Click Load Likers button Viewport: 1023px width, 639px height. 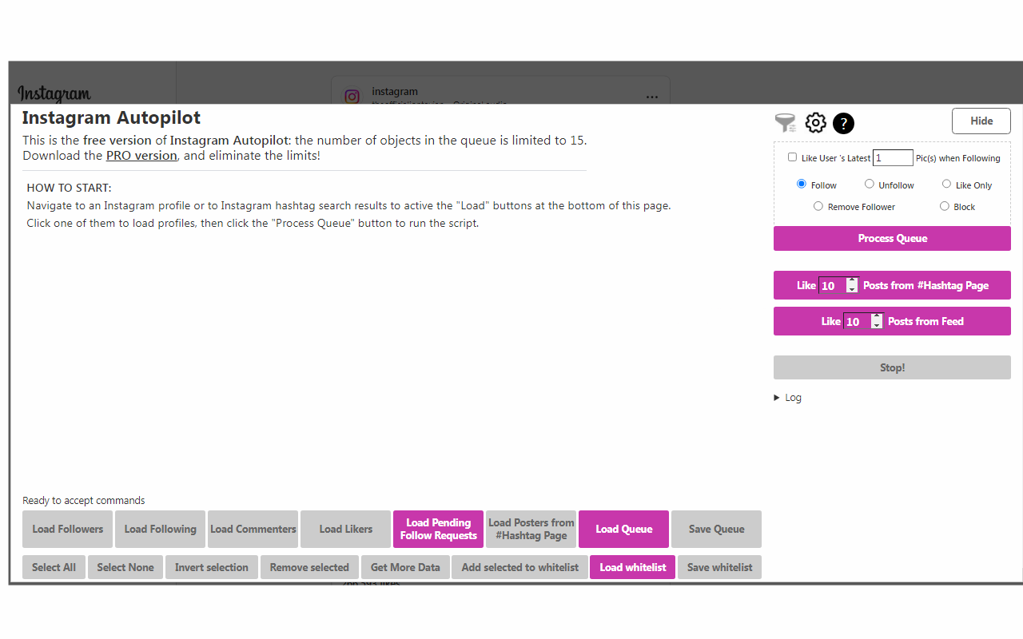[345, 529]
